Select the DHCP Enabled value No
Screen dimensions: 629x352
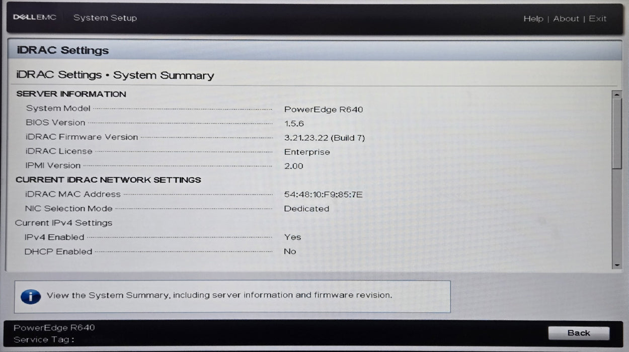[x=290, y=251]
